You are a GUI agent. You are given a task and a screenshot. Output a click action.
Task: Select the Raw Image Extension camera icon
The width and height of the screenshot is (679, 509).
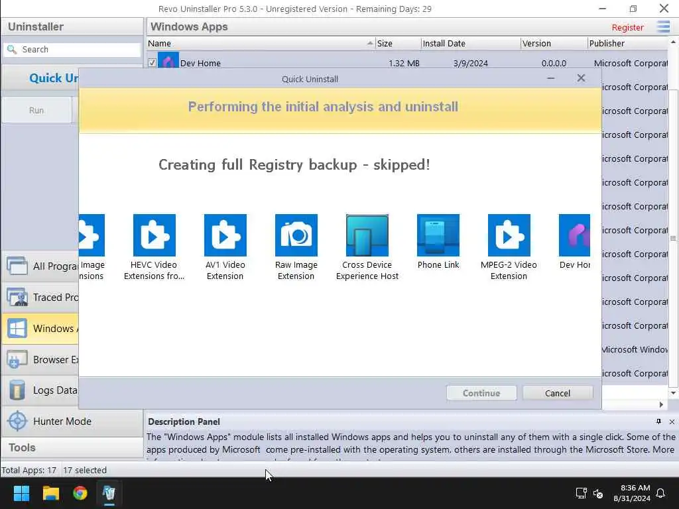click(x=296, y=235)
